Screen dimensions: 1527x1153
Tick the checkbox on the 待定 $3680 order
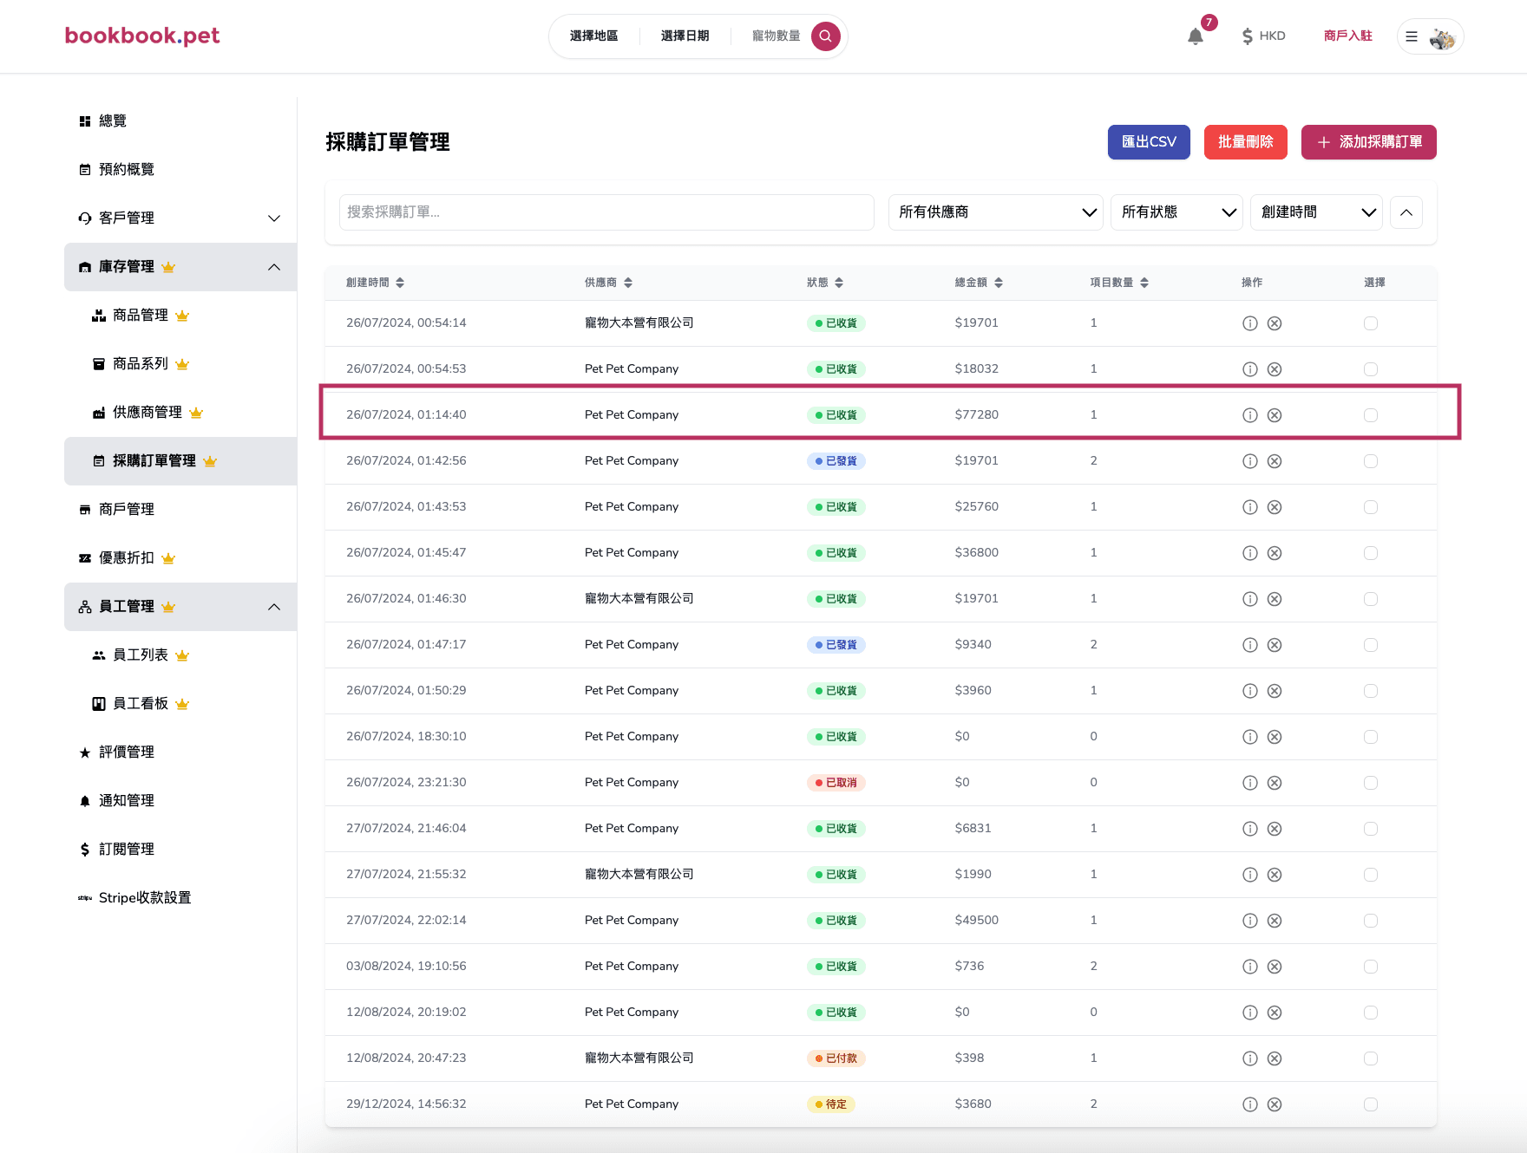click(x=1371, y=1104)
